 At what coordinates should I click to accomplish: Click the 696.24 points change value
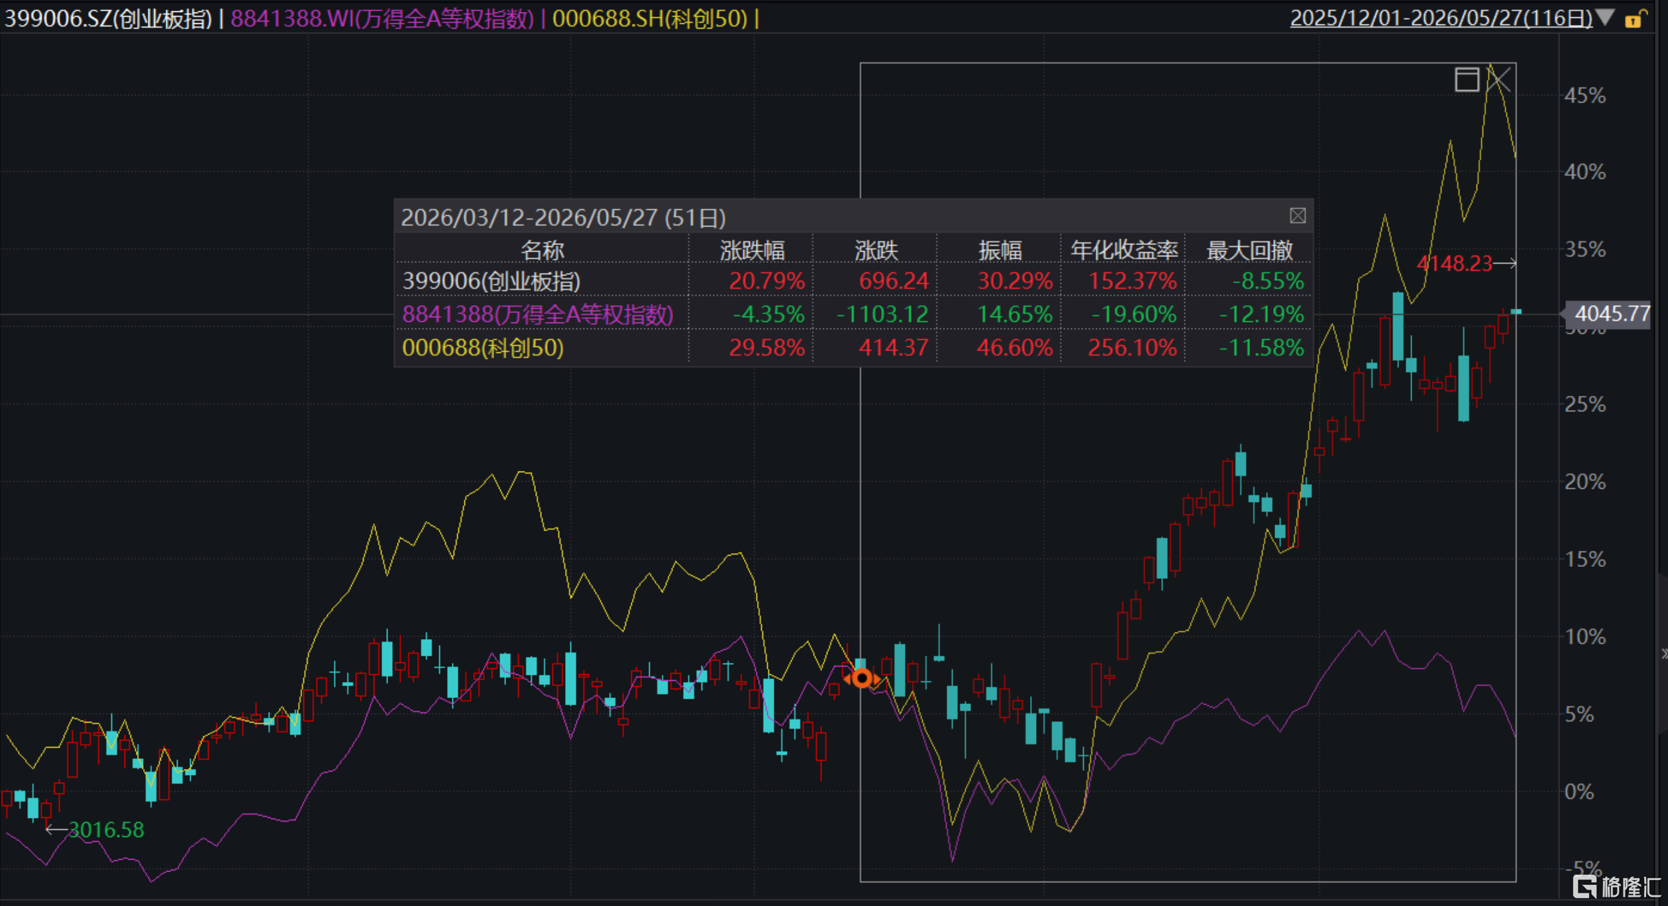893,281
